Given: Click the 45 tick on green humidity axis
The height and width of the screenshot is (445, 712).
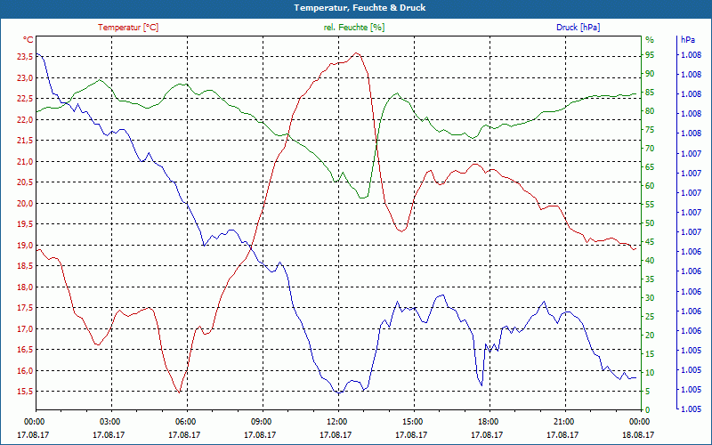Looking at the screenshot, I should (x=650, y=241).
